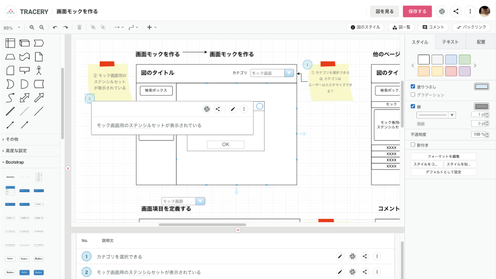This screenshot has width=496, height=279.
Task: Expand the その他 shapes section
Action: (x=12, y=139)
